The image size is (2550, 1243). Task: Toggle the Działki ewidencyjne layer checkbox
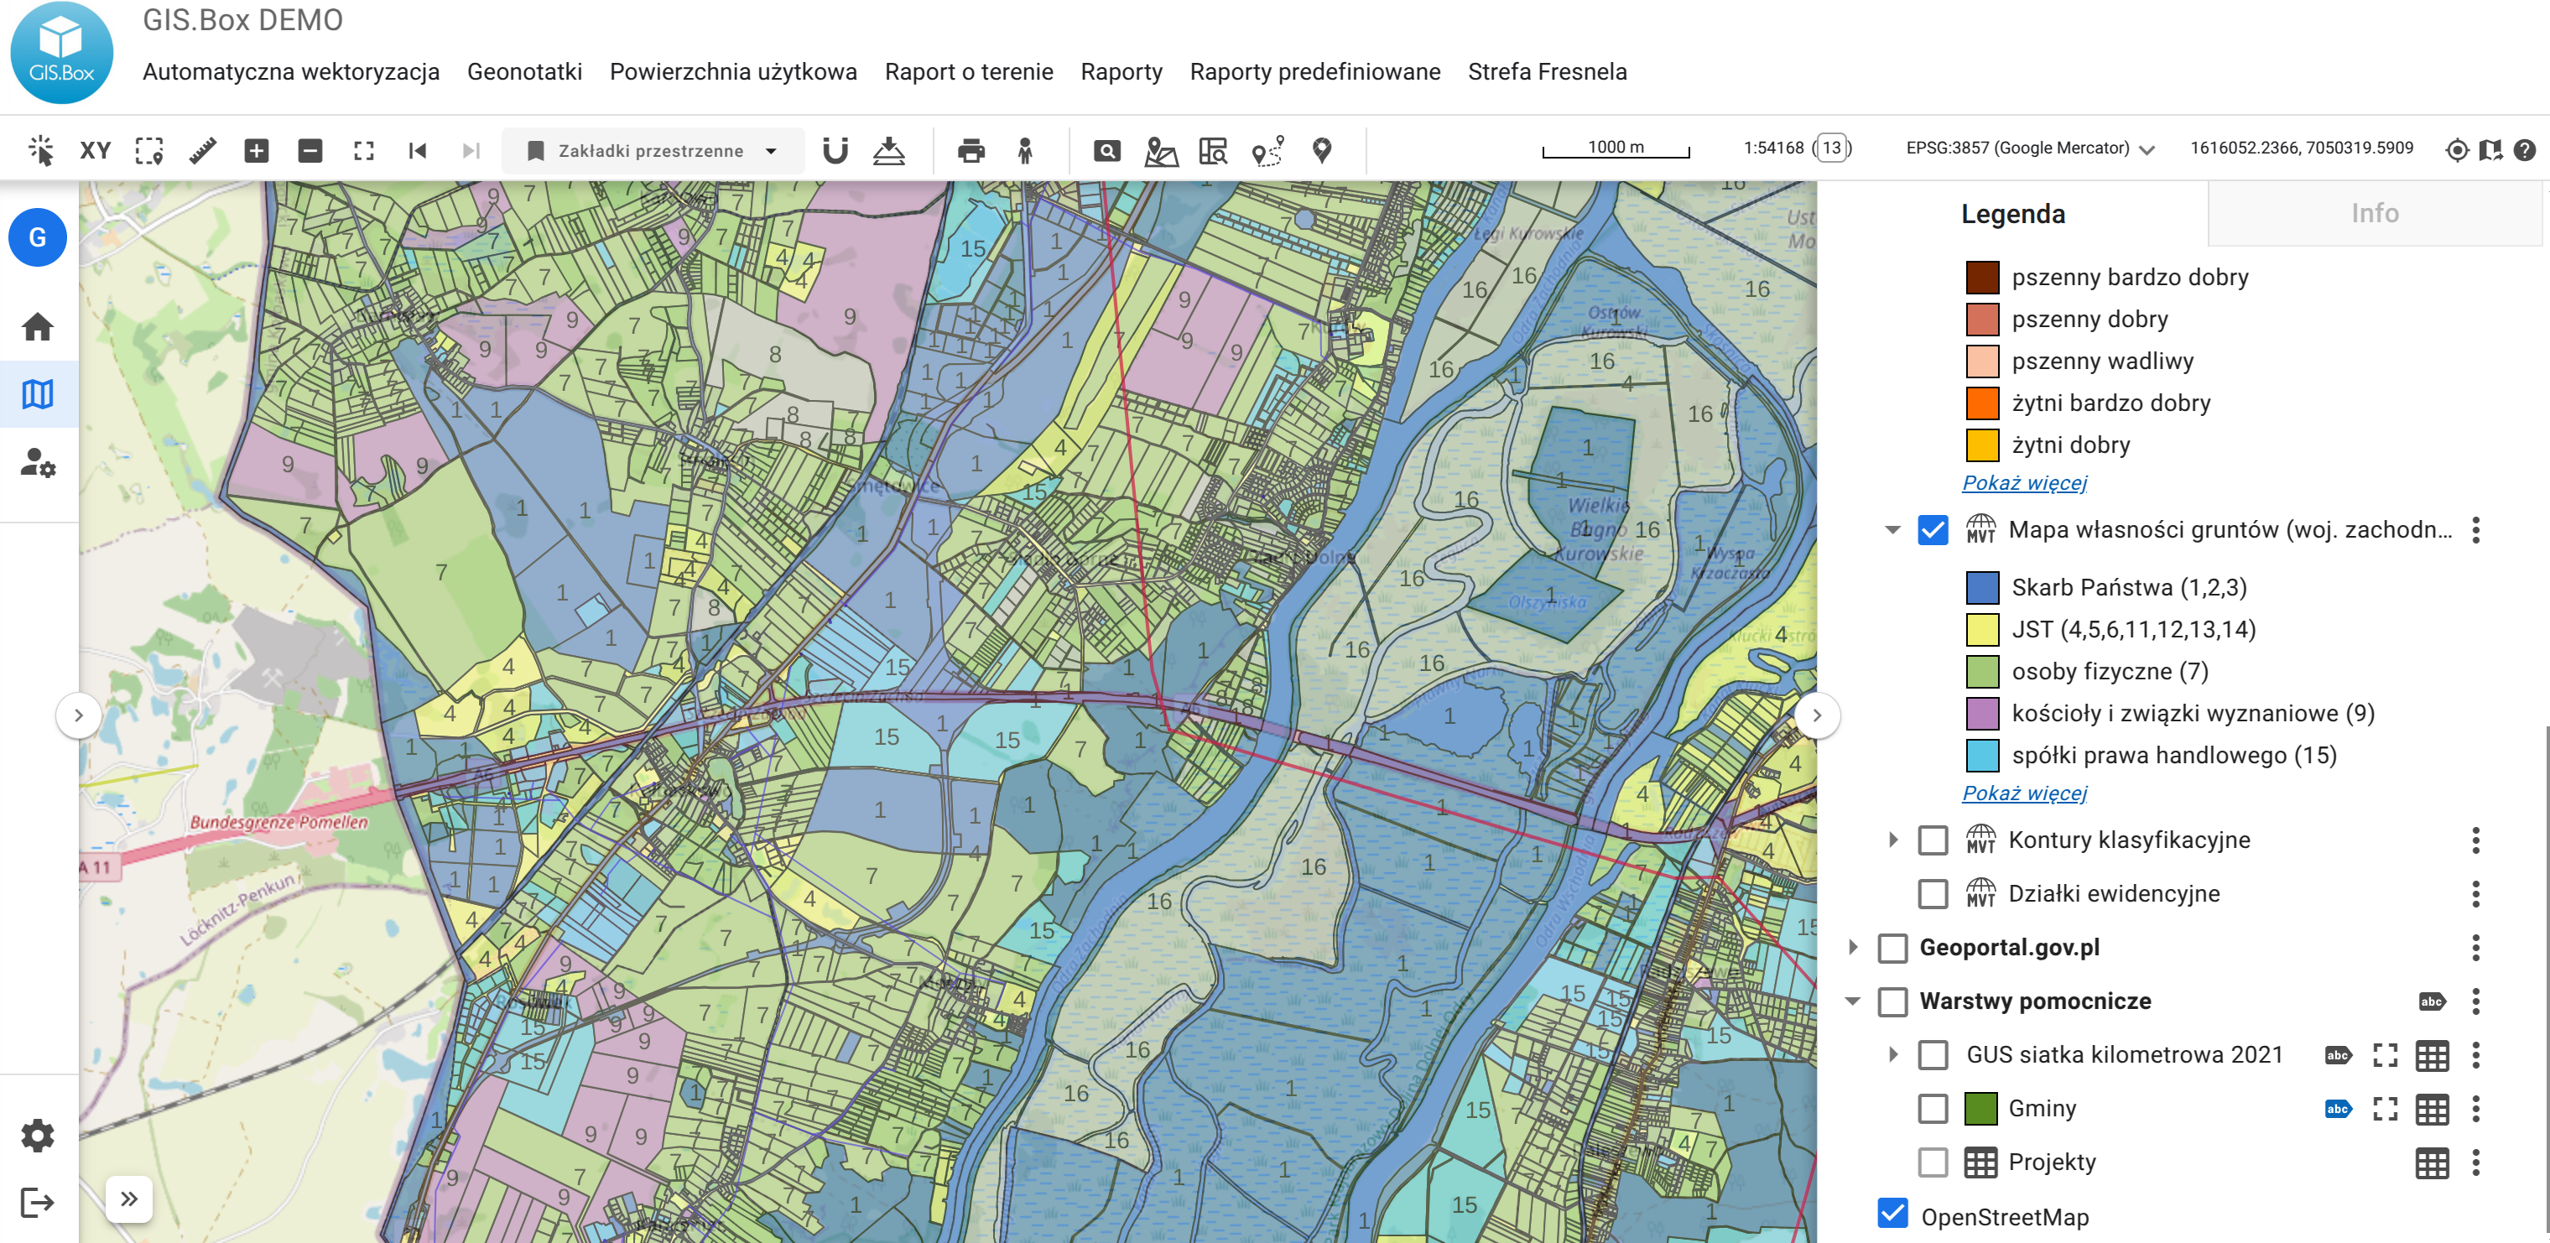pos(1933,893)
